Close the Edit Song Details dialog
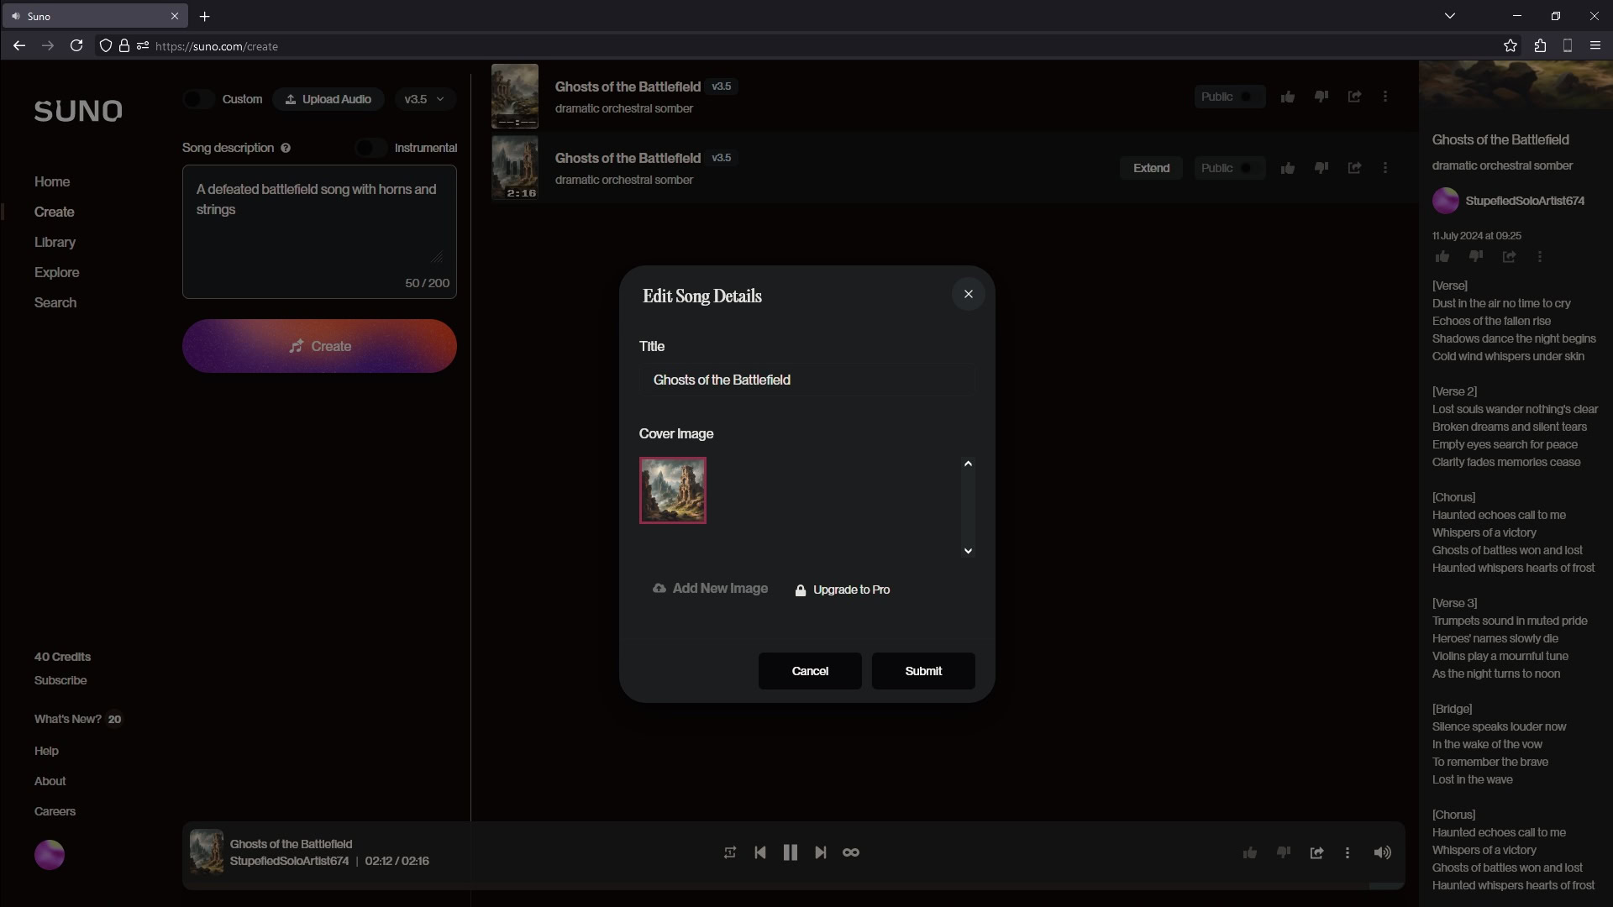Image resolution: width=1613 pixels, height=907 pixels. (968, 294)
